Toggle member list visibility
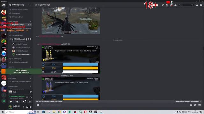The height and width of the screenshot is (114, 204). coord(176,5)
